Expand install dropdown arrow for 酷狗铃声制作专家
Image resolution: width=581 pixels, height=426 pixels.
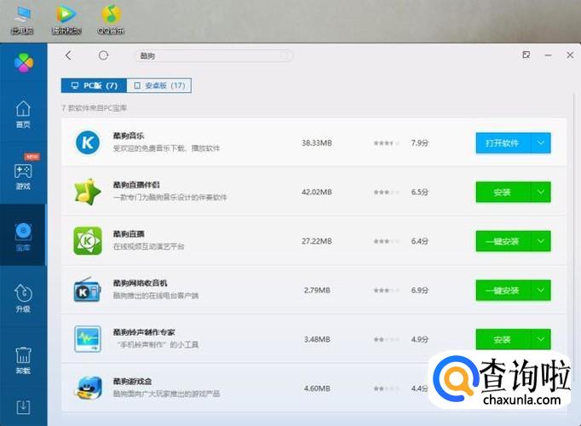541,339
